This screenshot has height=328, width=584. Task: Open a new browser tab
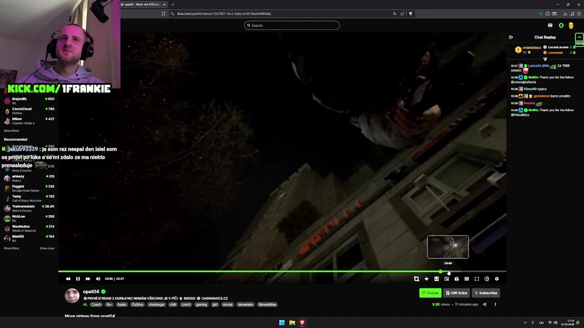[172, 5]
